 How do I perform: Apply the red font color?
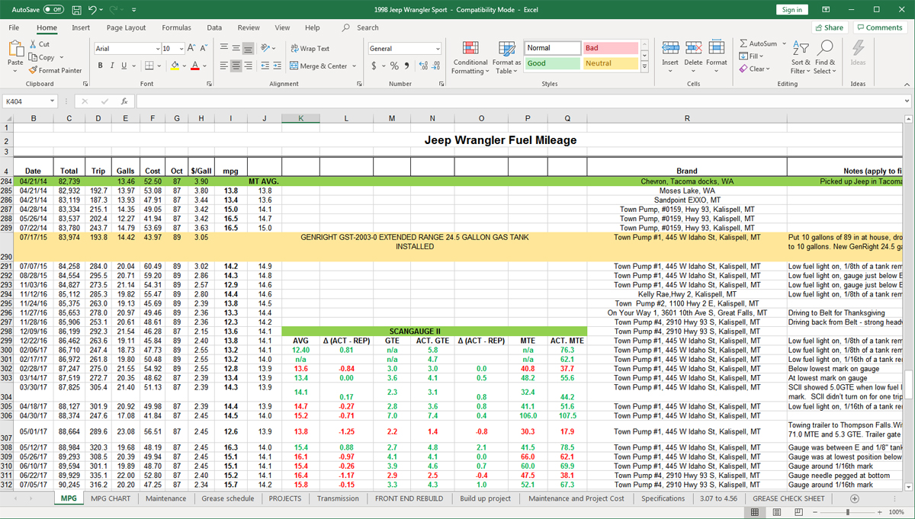click(194, 66)
